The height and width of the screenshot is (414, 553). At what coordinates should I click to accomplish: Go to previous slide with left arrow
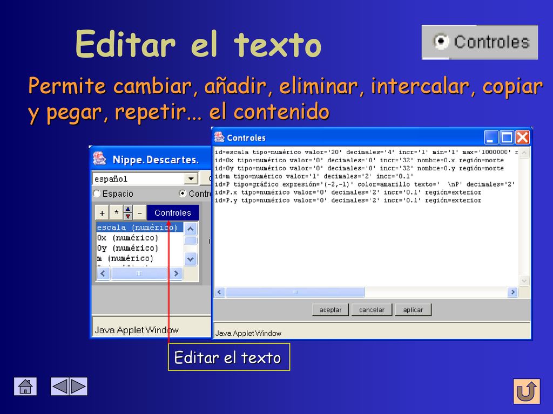pyautogui.click(x=60, y=386)
